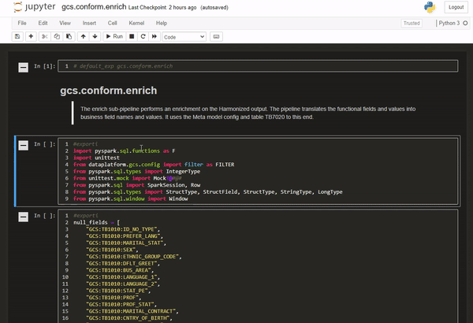
Task: Click the save and checkpoint icon
Action: coord(17,36)
